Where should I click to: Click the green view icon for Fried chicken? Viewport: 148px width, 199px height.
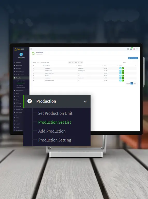123,78
